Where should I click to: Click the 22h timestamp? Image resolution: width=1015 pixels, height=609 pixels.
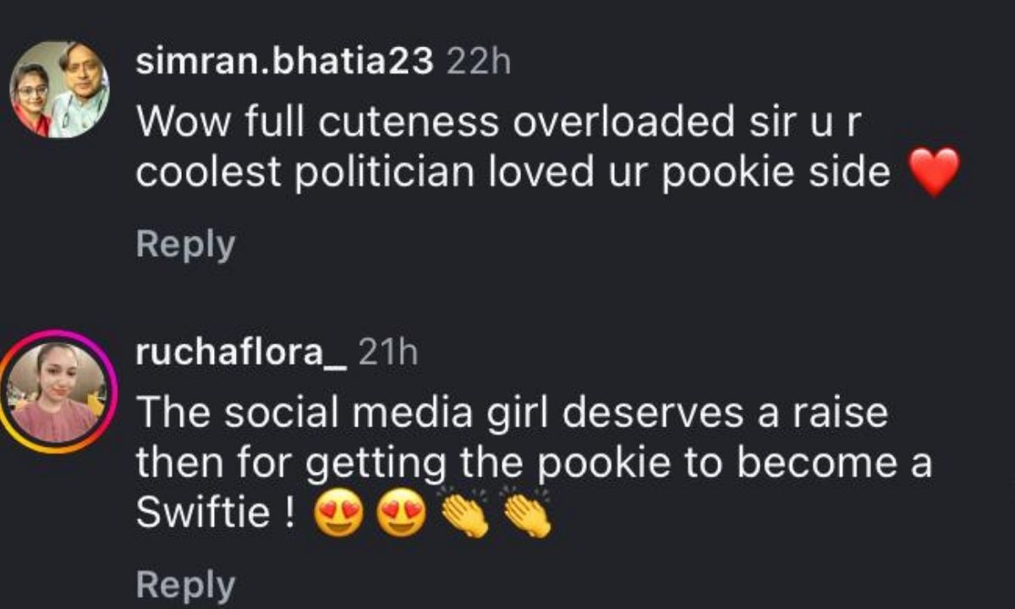478,61
